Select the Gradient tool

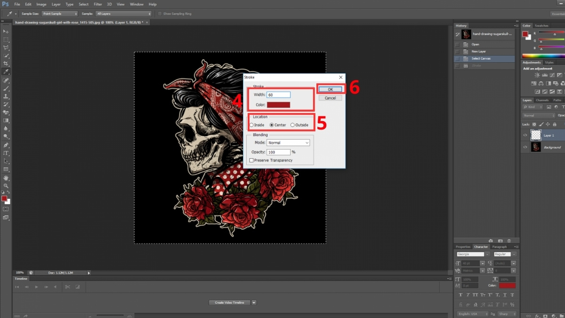click(x=6, y=120)
